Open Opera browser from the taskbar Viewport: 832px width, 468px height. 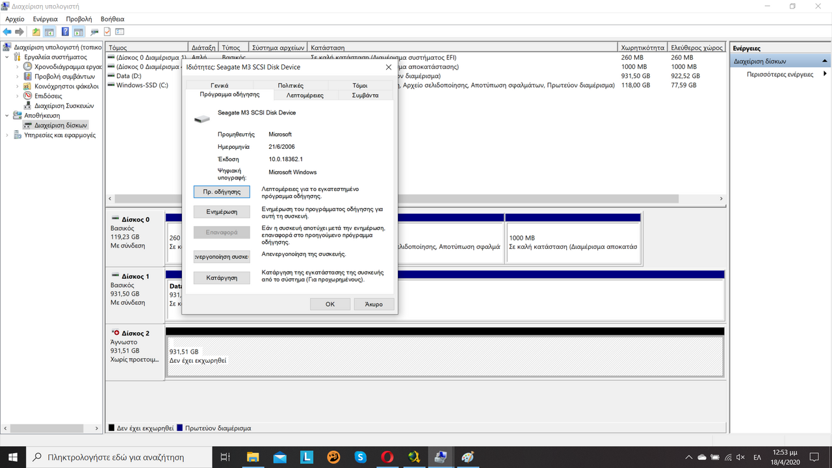(x=387, y=457)
